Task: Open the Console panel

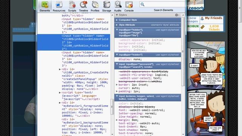Action: [129, 6]
